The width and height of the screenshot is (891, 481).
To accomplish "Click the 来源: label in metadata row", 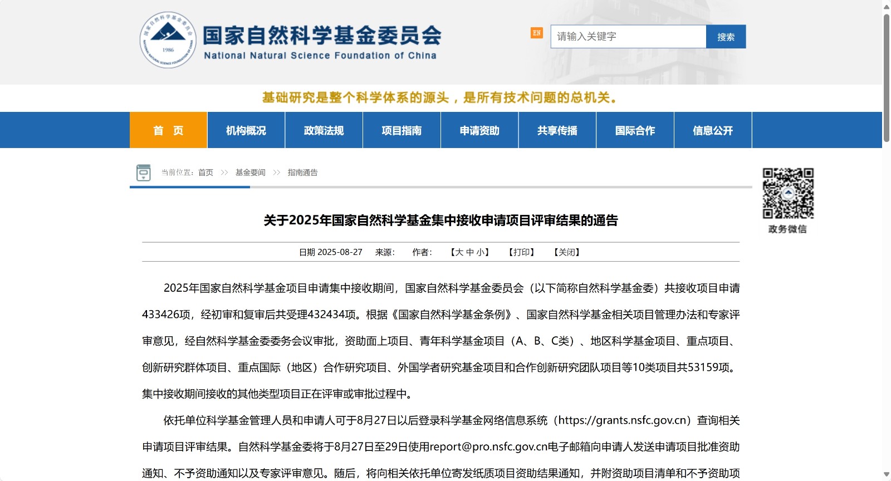I will coord(385,252).
